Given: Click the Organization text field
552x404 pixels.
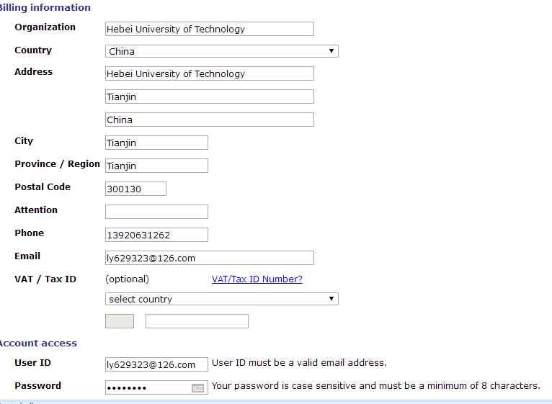Looking at the screenshot, I should 209,29.
